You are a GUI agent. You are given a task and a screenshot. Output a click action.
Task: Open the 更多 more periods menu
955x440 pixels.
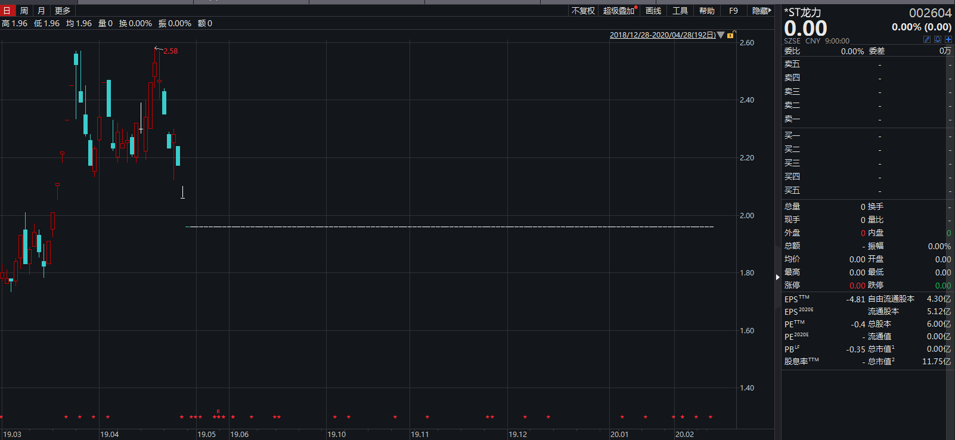point(63,11)
